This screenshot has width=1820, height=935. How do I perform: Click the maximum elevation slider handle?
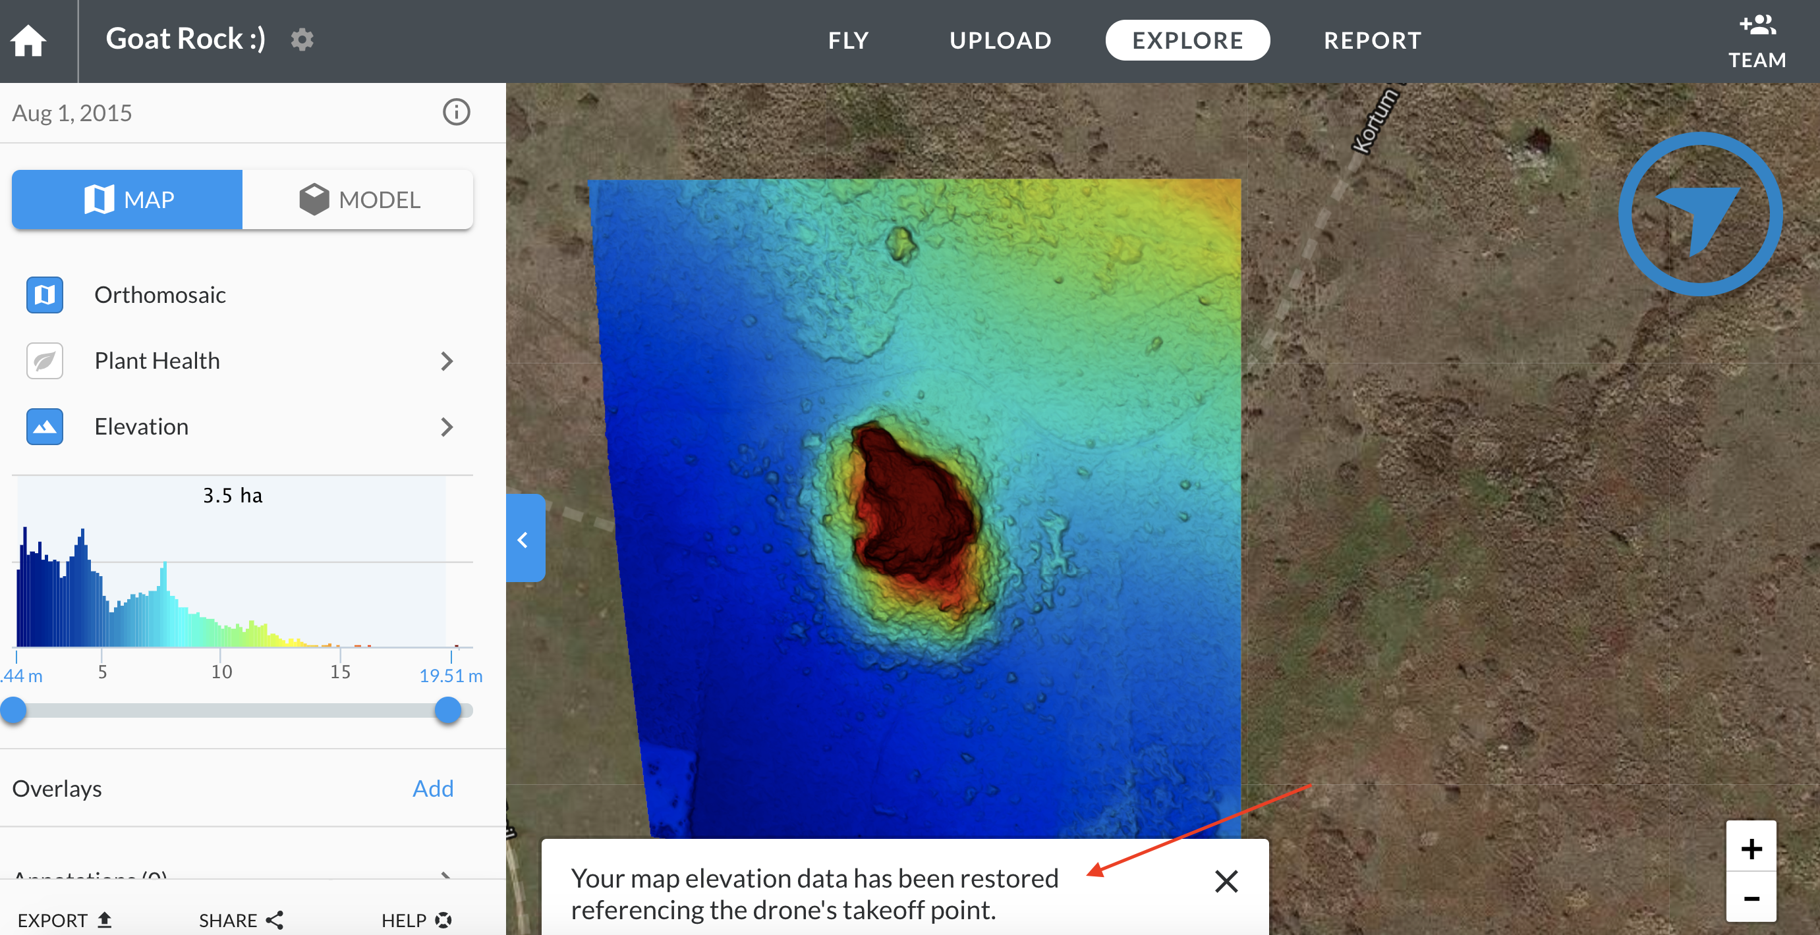(448, 710)
